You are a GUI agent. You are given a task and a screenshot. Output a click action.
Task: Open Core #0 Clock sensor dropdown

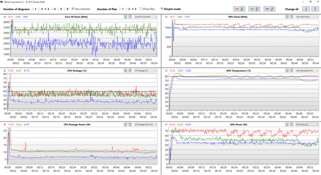pos(146,17)
